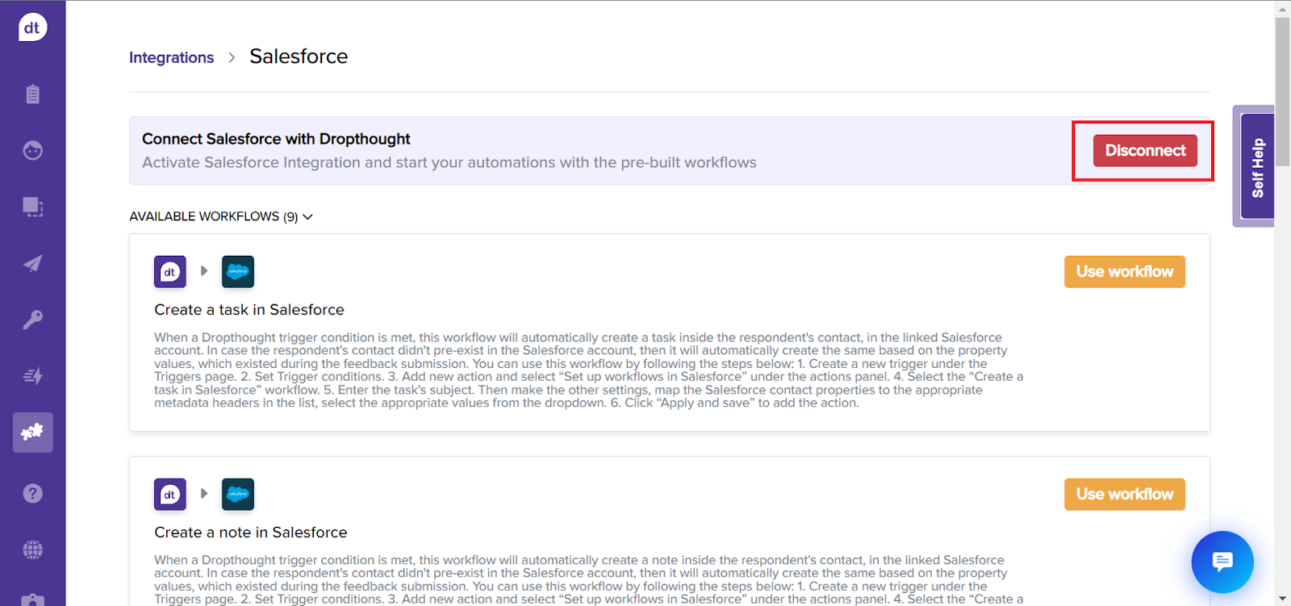The image size is (1291, 606).
Task: Use workflow for Create a note in Salesforce
Action: pyautogui.click(x=1124, y=495)
